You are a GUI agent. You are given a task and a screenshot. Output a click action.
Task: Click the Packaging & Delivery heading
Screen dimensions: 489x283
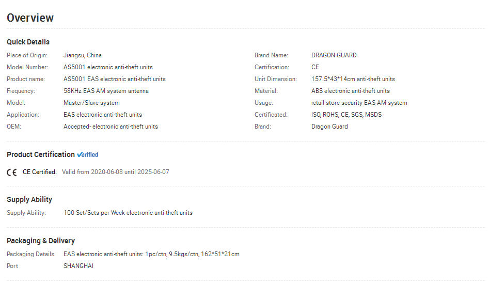click(x=41, y=241)
